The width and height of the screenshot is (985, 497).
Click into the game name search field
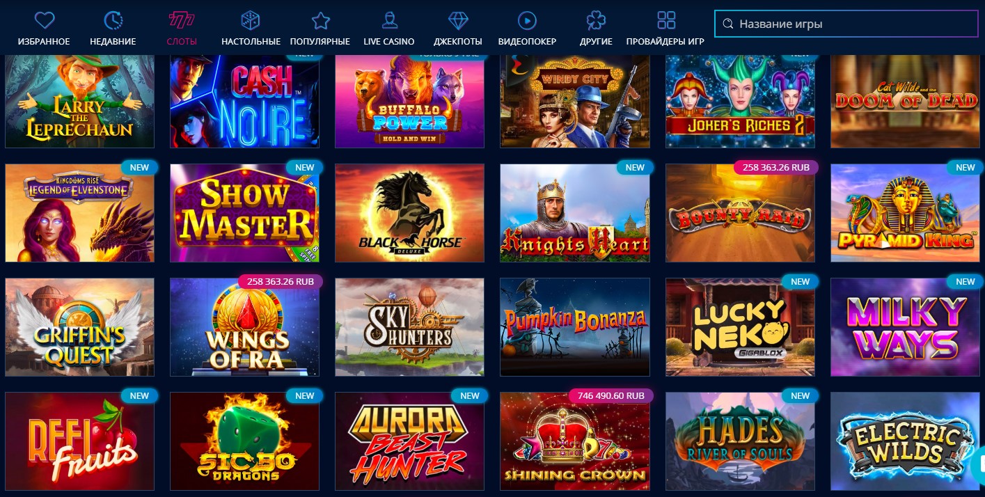click(846, 24)
